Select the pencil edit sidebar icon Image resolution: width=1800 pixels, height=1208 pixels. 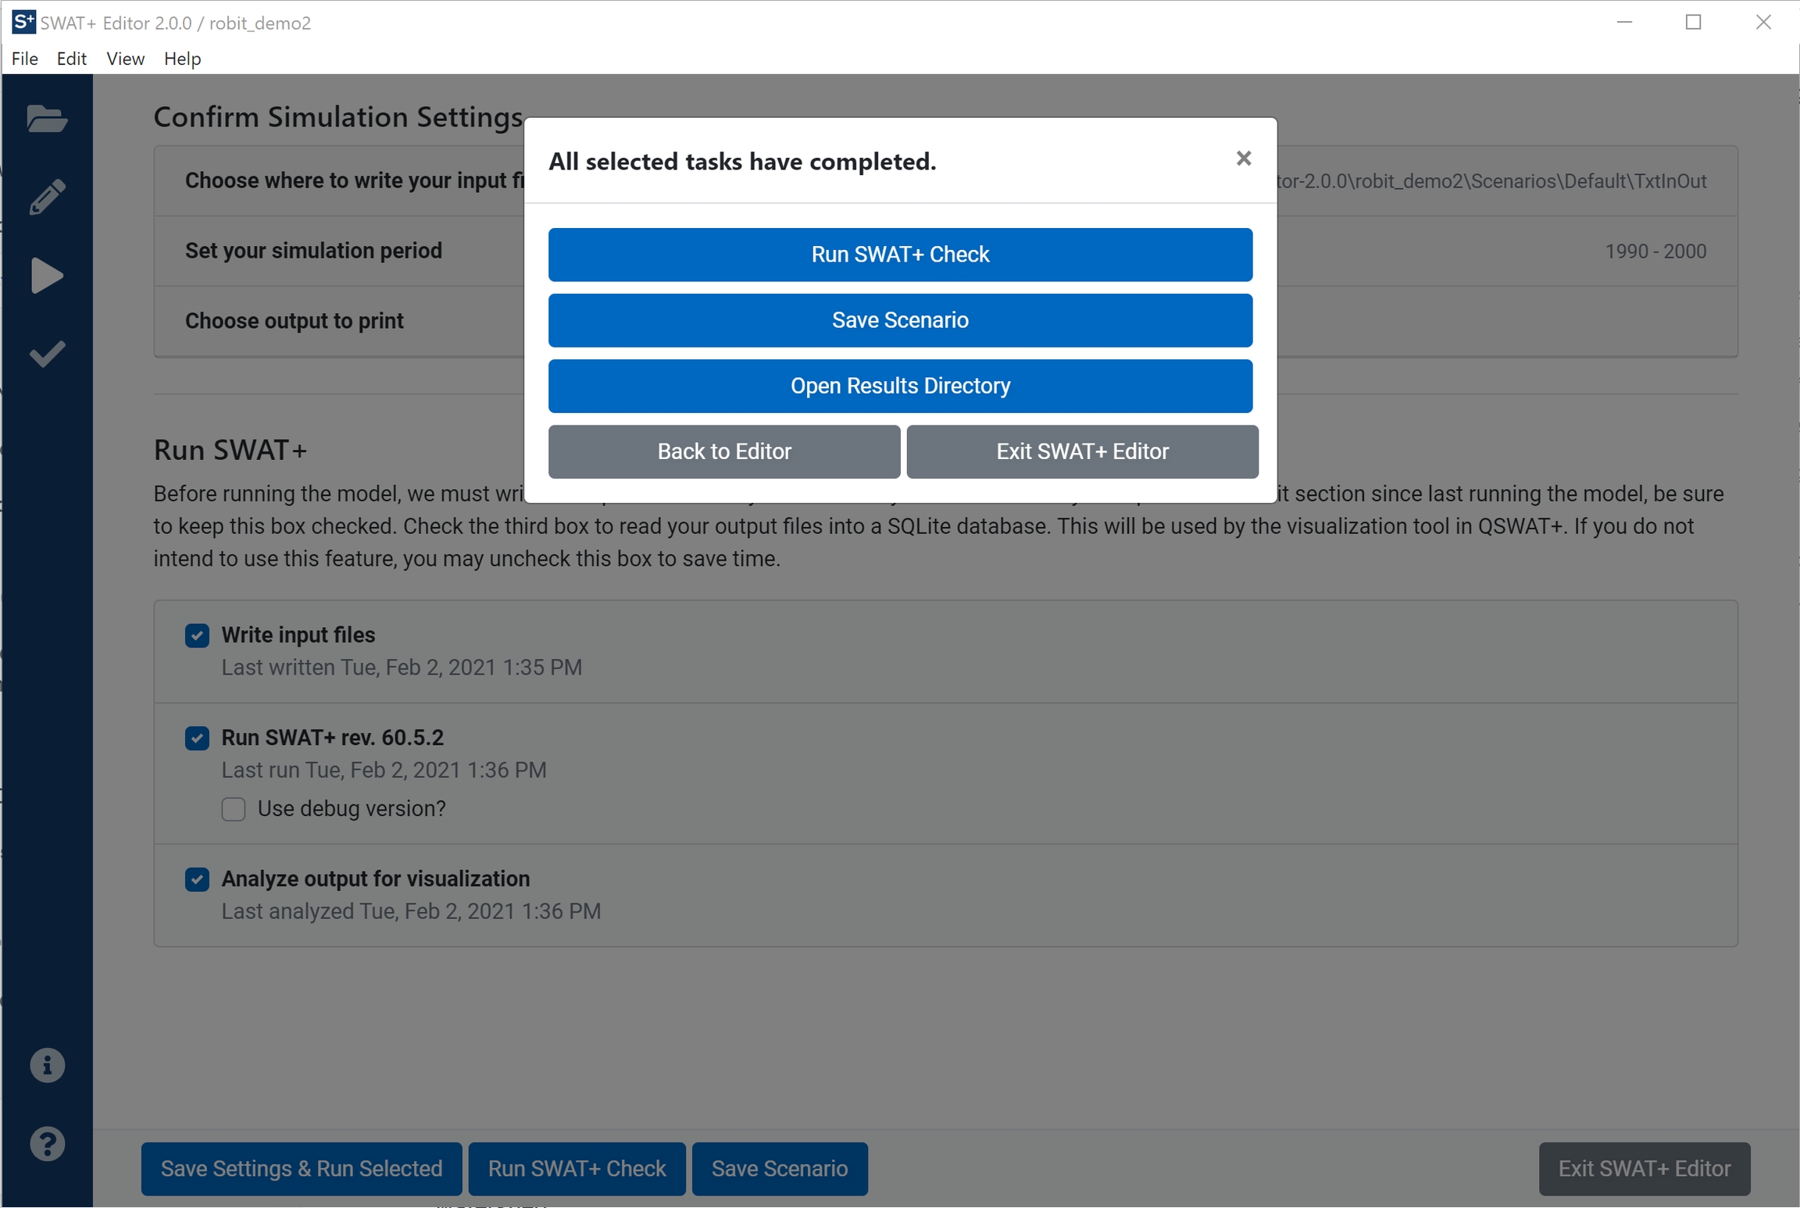pyautogui.click(x=46, y=197)
